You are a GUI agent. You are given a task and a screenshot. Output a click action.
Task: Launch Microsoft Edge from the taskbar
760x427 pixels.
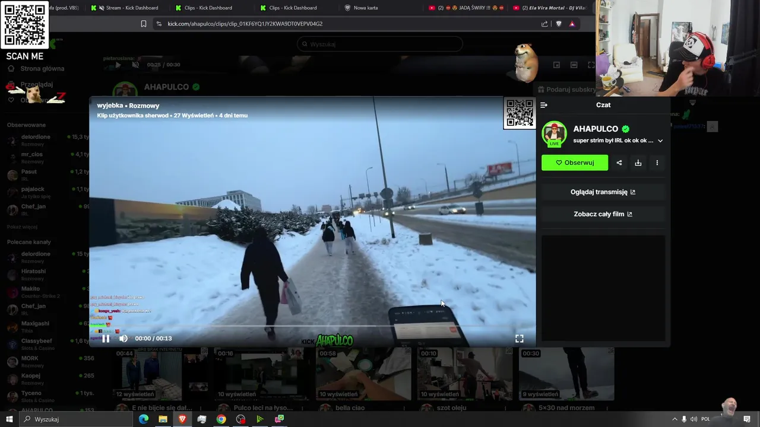(144, 419)
